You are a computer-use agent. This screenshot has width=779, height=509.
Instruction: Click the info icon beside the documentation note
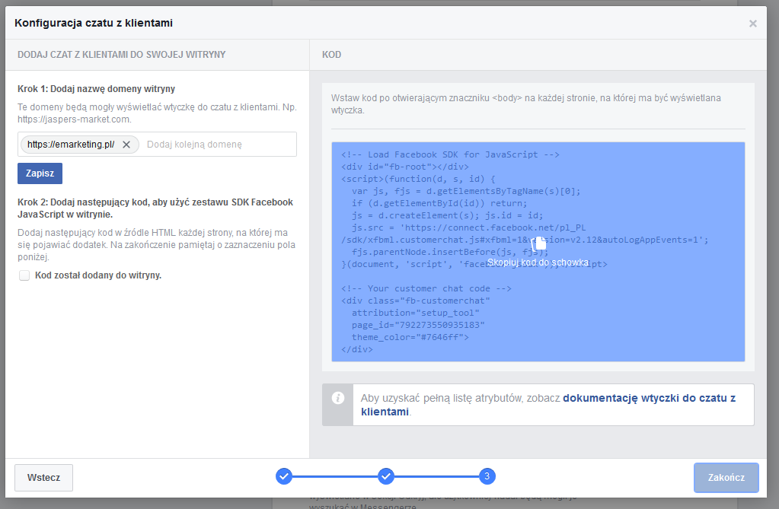pos(338,398)
